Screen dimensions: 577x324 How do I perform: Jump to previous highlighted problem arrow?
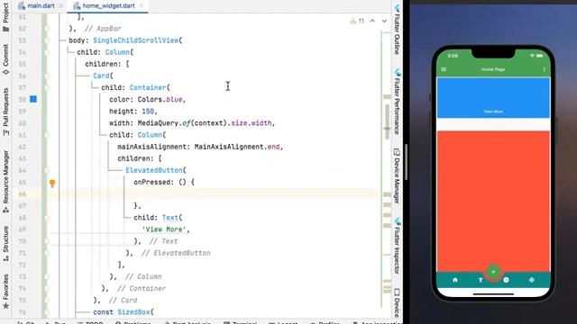coord(372,21)
